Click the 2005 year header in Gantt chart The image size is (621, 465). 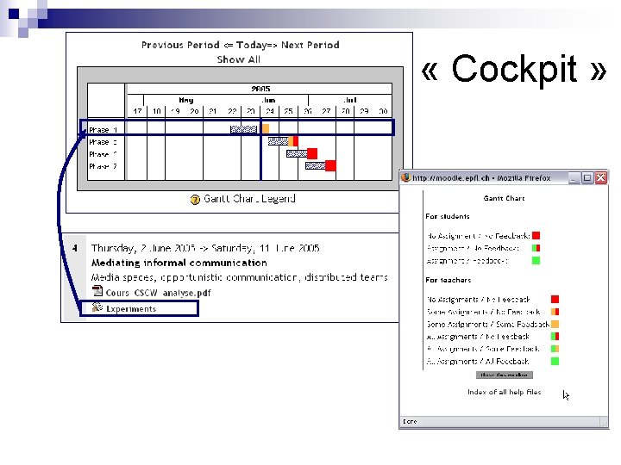260,89
